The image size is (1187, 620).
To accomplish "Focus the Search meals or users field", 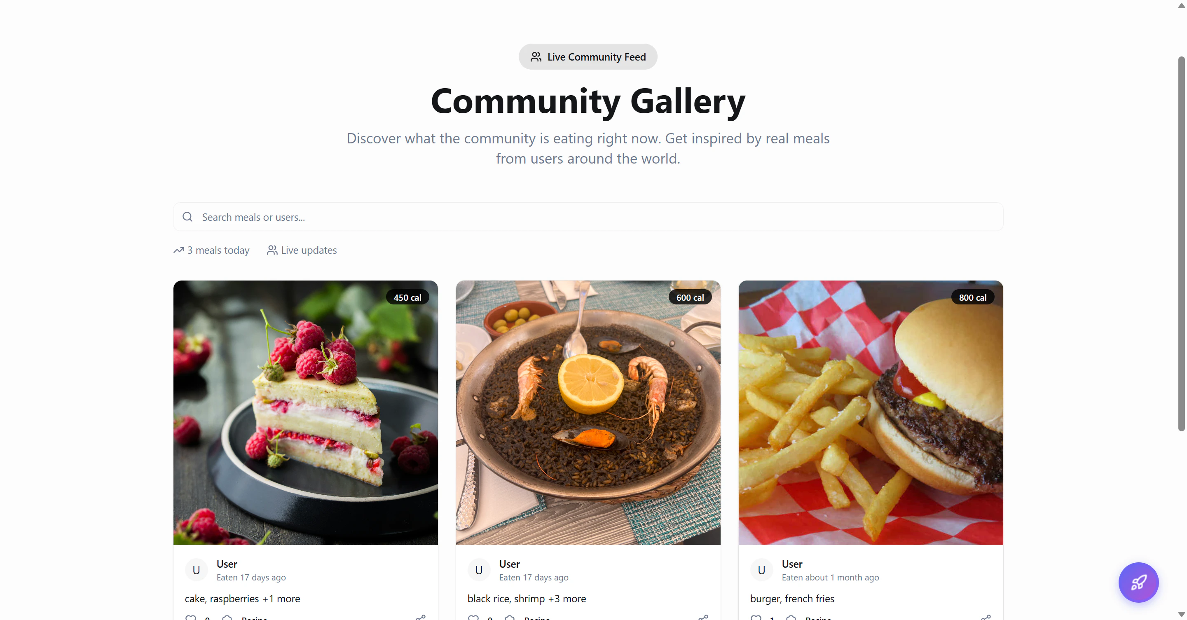I will [588, 217].
